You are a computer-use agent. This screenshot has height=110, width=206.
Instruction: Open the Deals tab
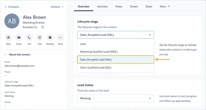(149, 7)
